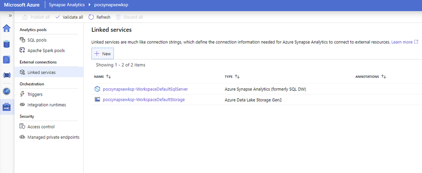Click the Integration runtimes icon
422x173 pixels.
(23, 105)
